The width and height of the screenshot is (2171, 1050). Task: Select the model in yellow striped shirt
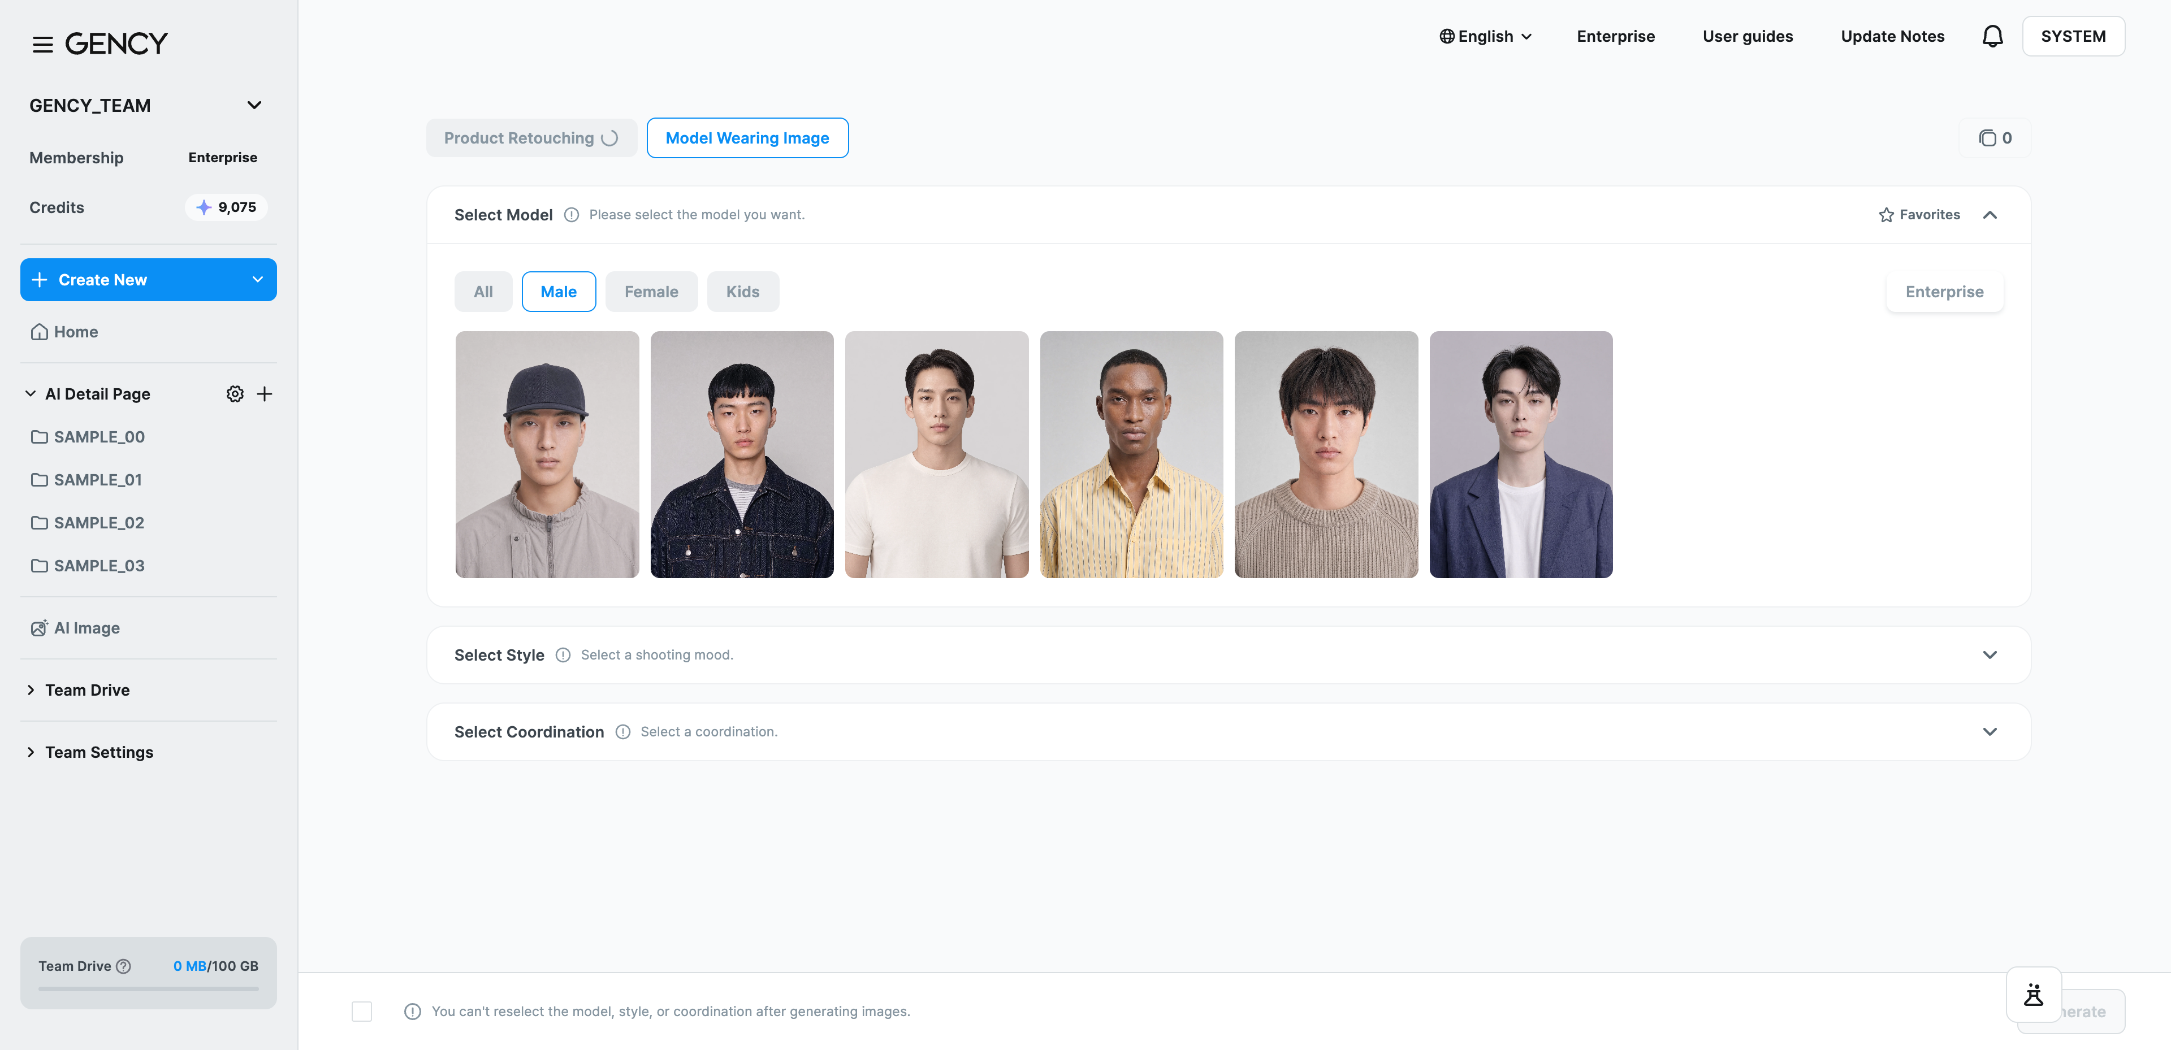coord(1131,454)
